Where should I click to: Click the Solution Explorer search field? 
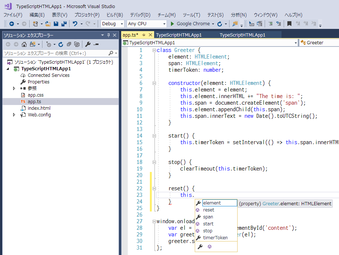(55, 53)
